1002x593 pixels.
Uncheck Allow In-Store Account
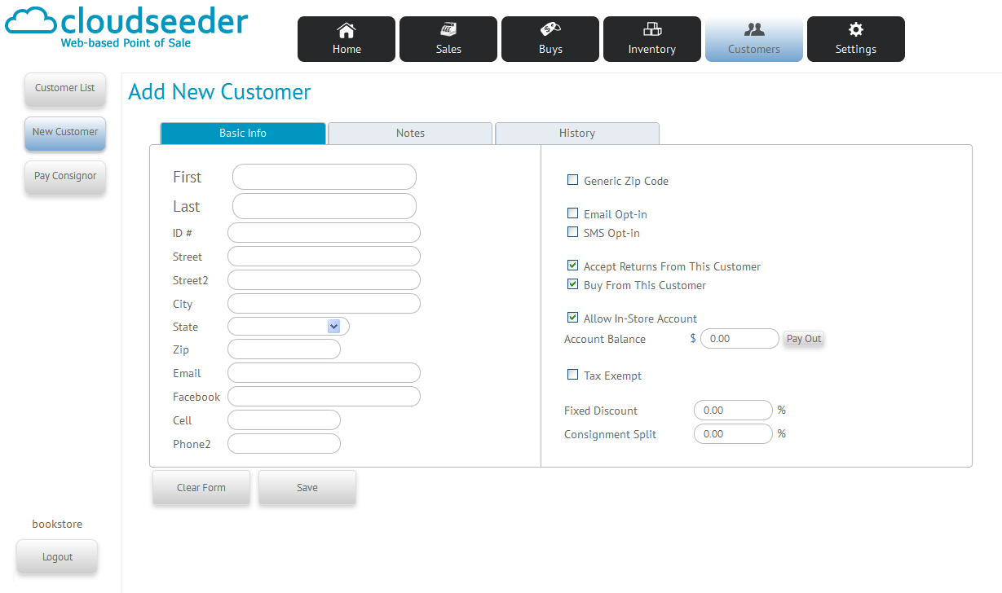[573, 318]
